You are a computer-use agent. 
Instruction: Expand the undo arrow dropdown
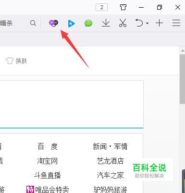tap(147, 23)
